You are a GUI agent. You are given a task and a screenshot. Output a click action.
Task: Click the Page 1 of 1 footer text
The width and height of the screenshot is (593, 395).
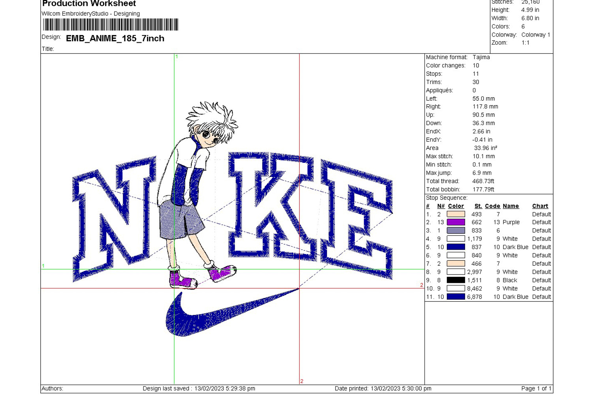click(x=536, y=389)
